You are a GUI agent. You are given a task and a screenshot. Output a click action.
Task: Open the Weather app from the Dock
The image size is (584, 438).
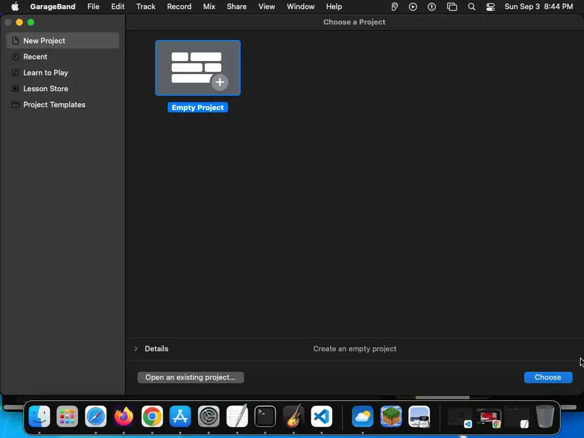[362, 416]
